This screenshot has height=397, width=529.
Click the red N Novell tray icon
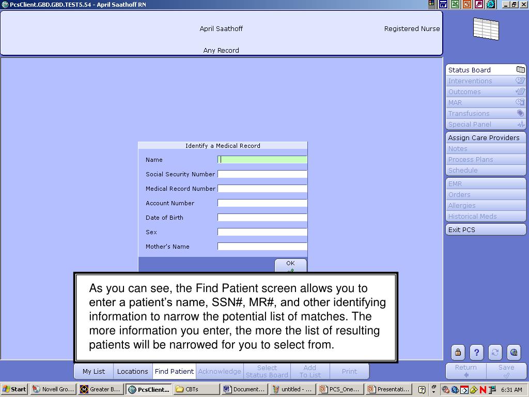tap(483, 390)
